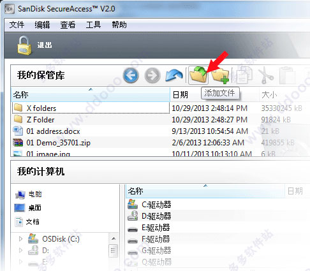Go back with the blue left arrow
The width and height of the screenshot is (310, 271).
(x=131, y=75)
